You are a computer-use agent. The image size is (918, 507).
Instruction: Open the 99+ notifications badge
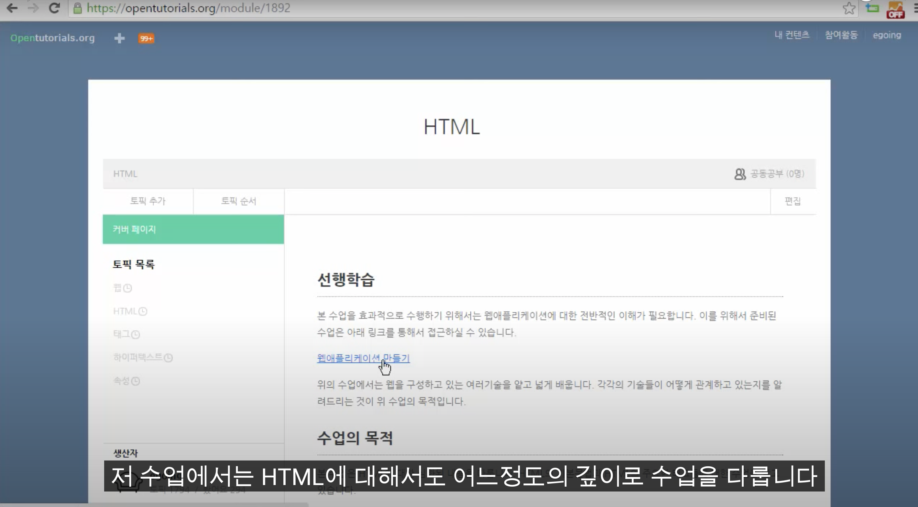click(146, 38)
